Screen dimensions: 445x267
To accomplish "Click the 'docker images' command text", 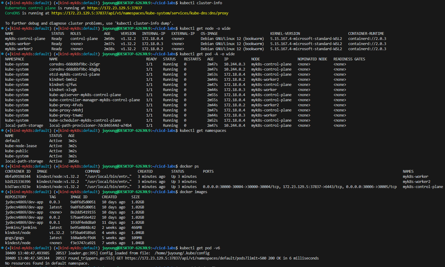I will point(194,192).
